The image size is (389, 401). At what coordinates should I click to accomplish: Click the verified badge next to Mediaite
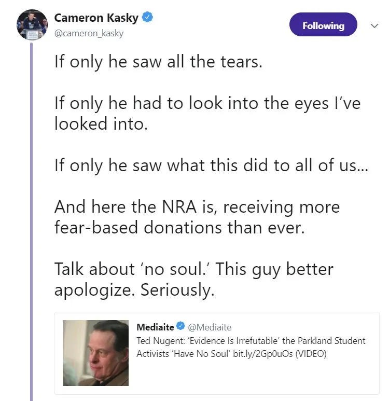pyautogui.click(x=181, y=327)
